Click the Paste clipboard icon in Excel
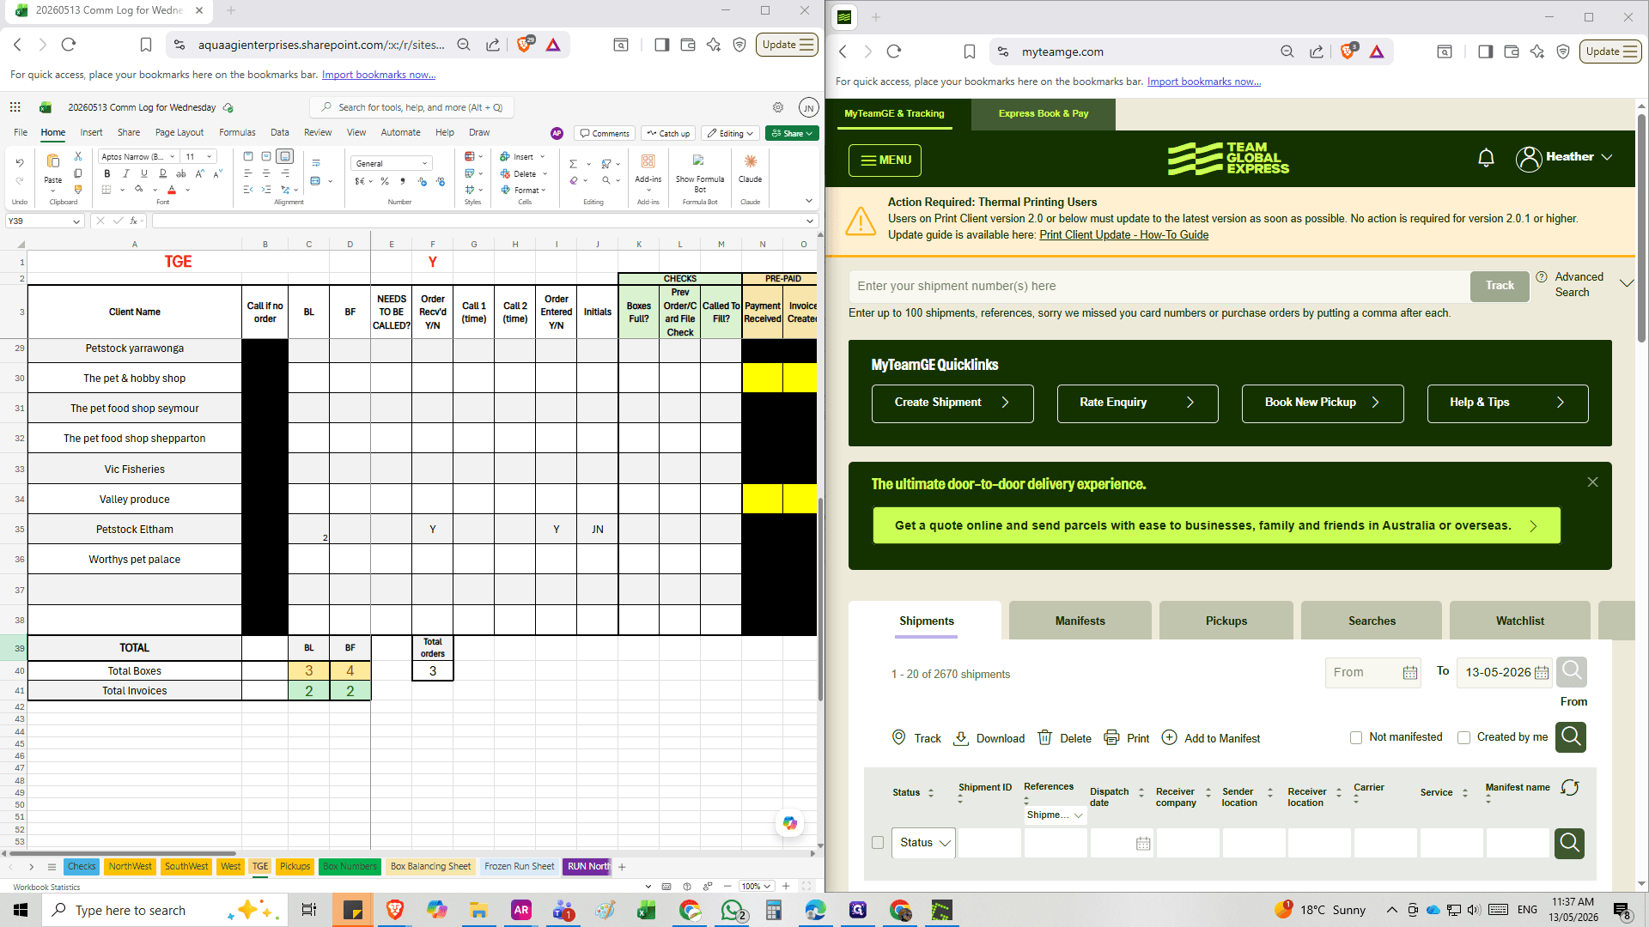The width and height of the screenshot is (1649, 927). (52, 161)
